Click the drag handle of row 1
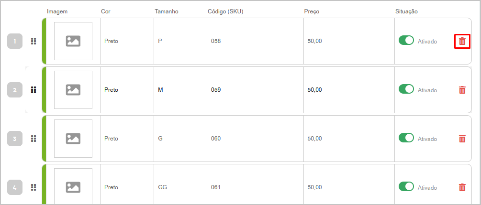 (34, 41)
